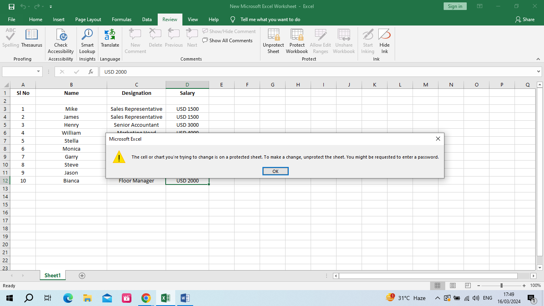Image resolution: width=544 pixels, height=306 pixels.
Task: Click the Allow Edit Ranges icon
Action: [320, 35]
